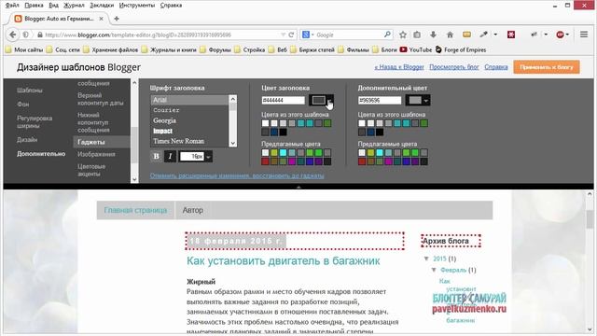Reload the page with the refresh icon
This screenshot has height=336, width=597.
coord(291,35)
